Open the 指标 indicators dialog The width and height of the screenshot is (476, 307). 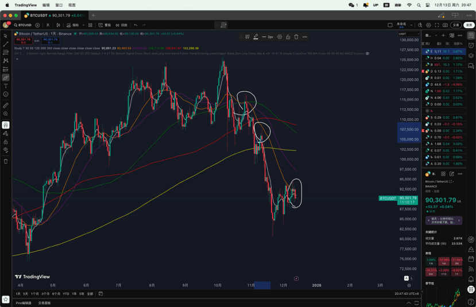[72, 25]
